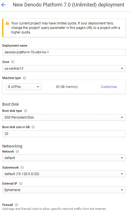
Task: Expand the Zone dropdown us-central1-f
Action: 64,69
